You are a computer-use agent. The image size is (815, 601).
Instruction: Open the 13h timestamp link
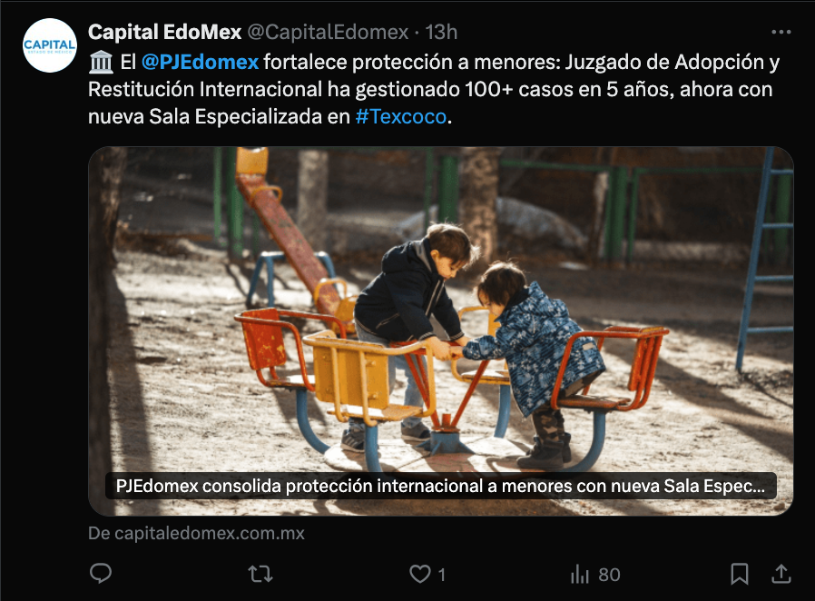[441, 33]
